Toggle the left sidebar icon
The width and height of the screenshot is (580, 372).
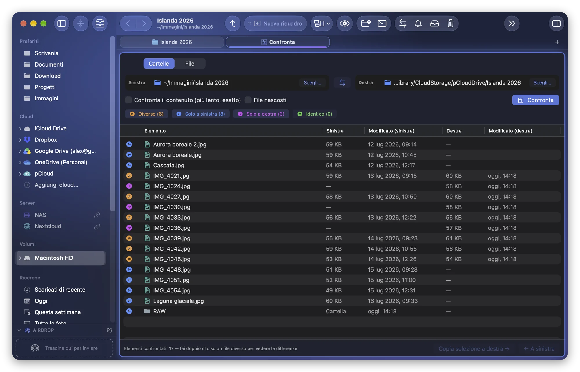click(61, 24)
